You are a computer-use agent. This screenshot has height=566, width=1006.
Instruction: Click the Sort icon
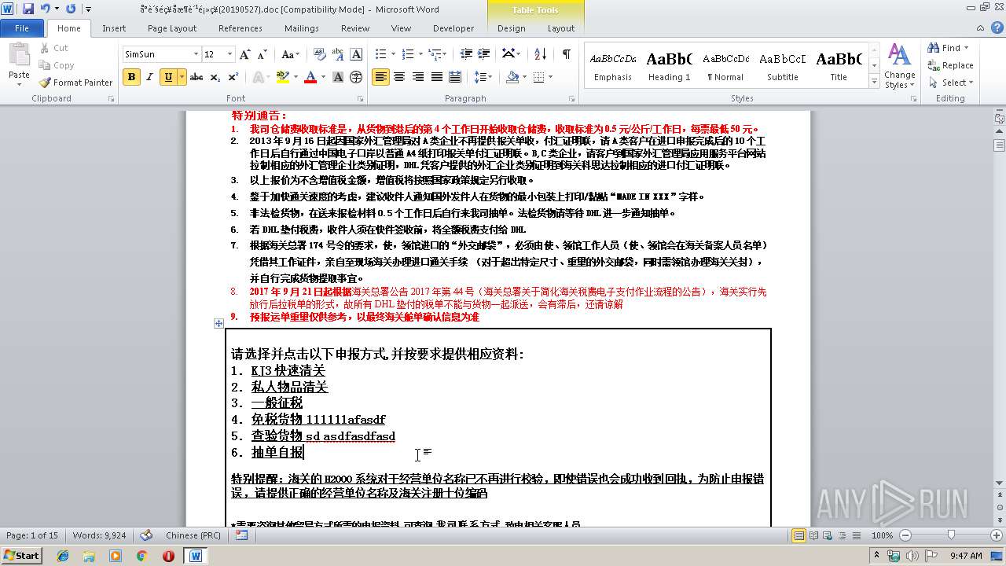(540, 54)
